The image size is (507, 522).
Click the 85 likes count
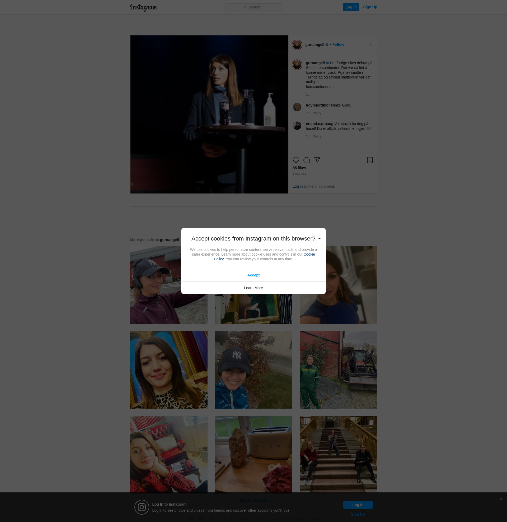coord(299,168)
